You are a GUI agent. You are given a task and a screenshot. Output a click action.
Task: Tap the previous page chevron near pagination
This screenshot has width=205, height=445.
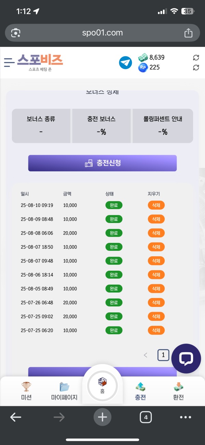click(x=146, y=355)
